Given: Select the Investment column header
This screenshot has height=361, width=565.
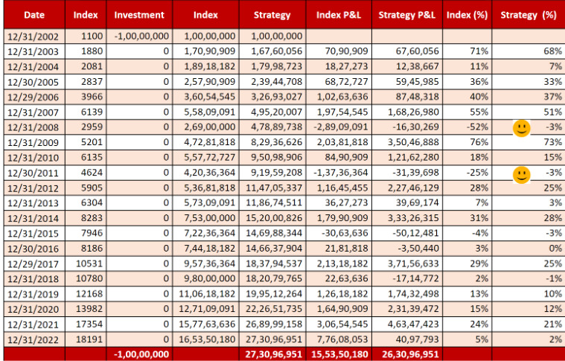Looking at the screenshot, I should coord(139,15).
